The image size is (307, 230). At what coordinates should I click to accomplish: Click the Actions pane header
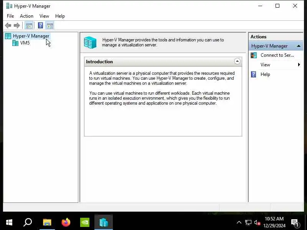pos(276,37)
